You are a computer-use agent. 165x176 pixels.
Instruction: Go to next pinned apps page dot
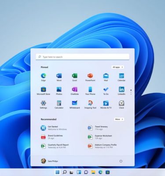131,92
